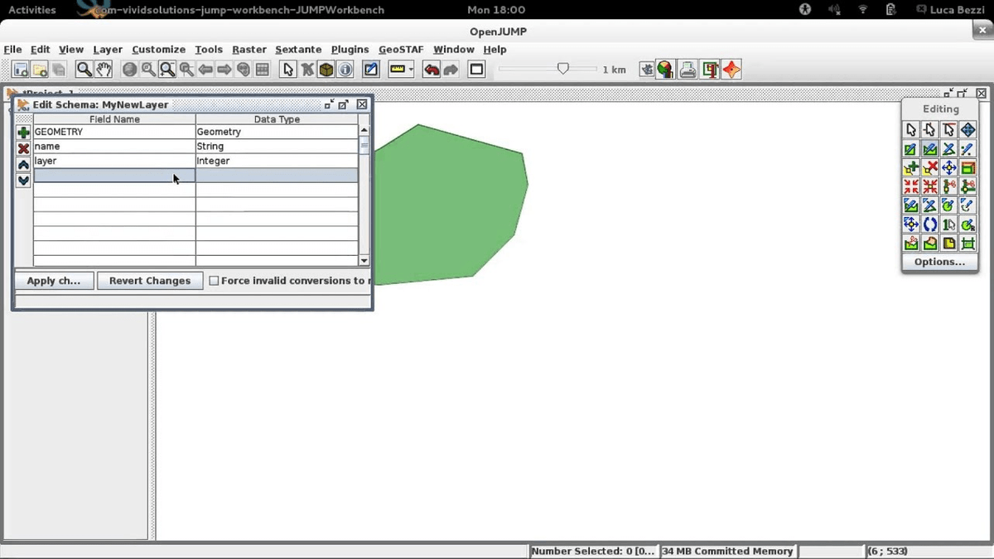Image resolution: width=994 pixels, height=559 pixels.
Task: Click the empty highlighted Field Name cell
Action: pyautogui.click(x=114, y=176)
